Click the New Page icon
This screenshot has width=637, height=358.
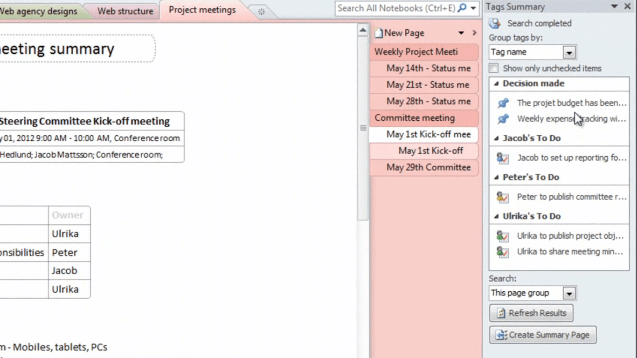[379, 33]
